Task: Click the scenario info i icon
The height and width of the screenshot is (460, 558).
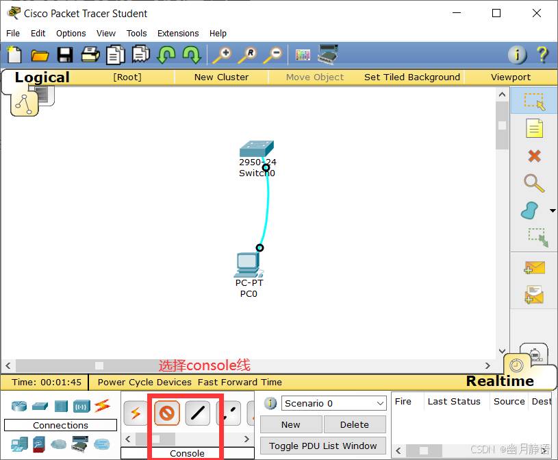Action: click(270, 403)
